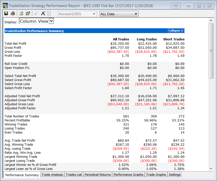This screenshot has height=181, width=217.
Task: Click the TradeStation app icon in title bar
Action: (x=5, y=6)
